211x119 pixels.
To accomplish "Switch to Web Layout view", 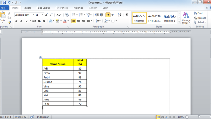I will click(x=166, y=117).
